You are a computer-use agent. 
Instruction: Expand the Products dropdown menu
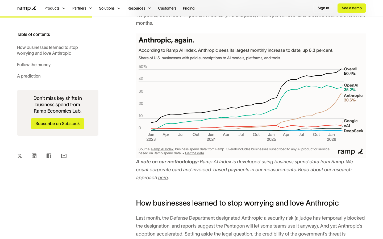click(x=55, y=8)
